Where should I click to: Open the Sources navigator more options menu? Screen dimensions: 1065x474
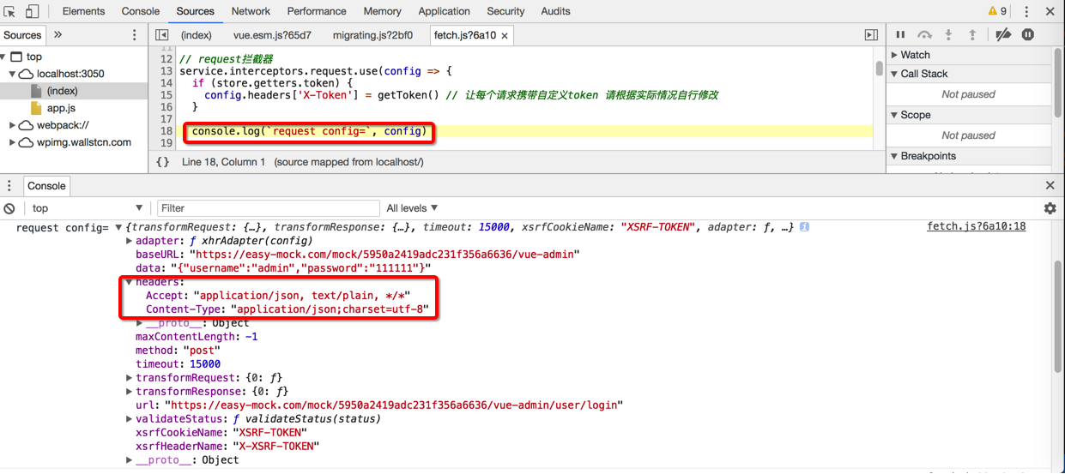pos(134,35)
